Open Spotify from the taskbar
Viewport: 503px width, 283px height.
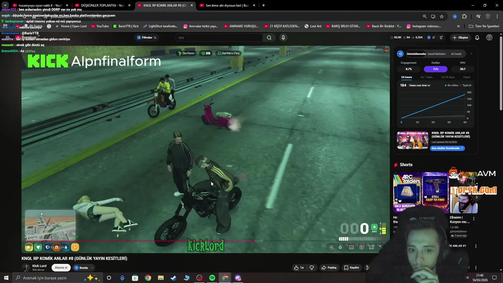click(212, 278)
